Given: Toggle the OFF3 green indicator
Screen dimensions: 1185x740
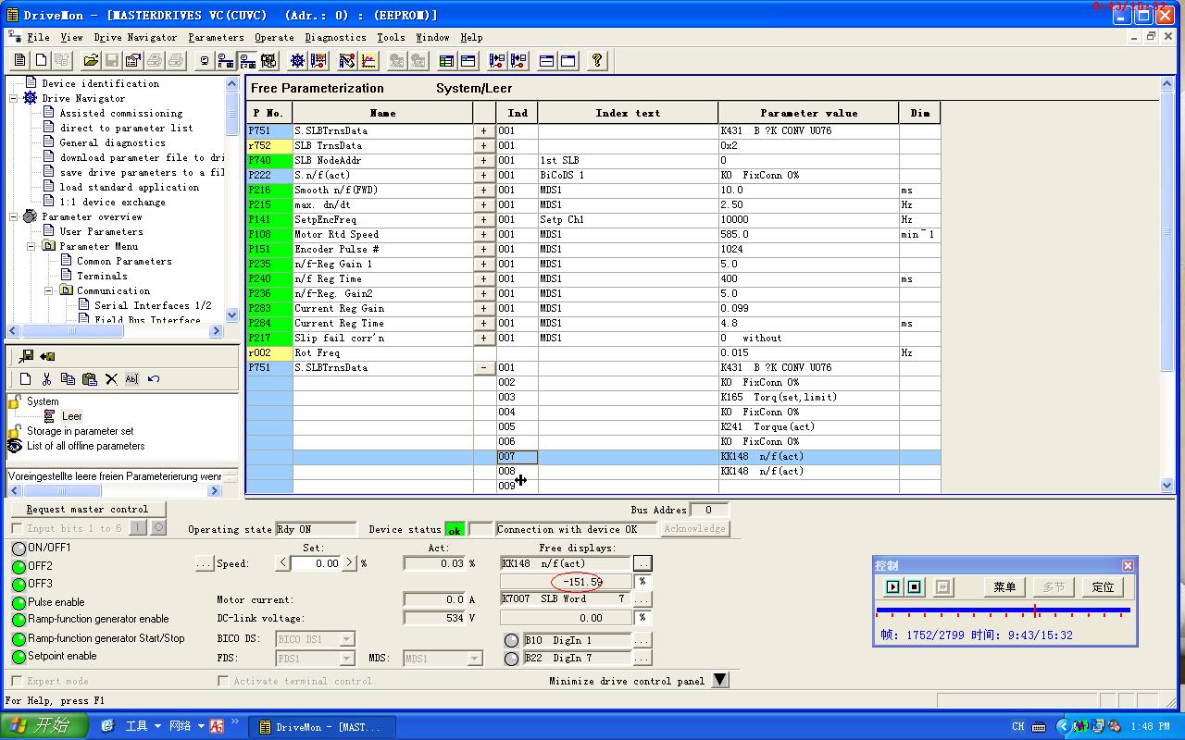Looking at the screenshot, I should (19, 585).
